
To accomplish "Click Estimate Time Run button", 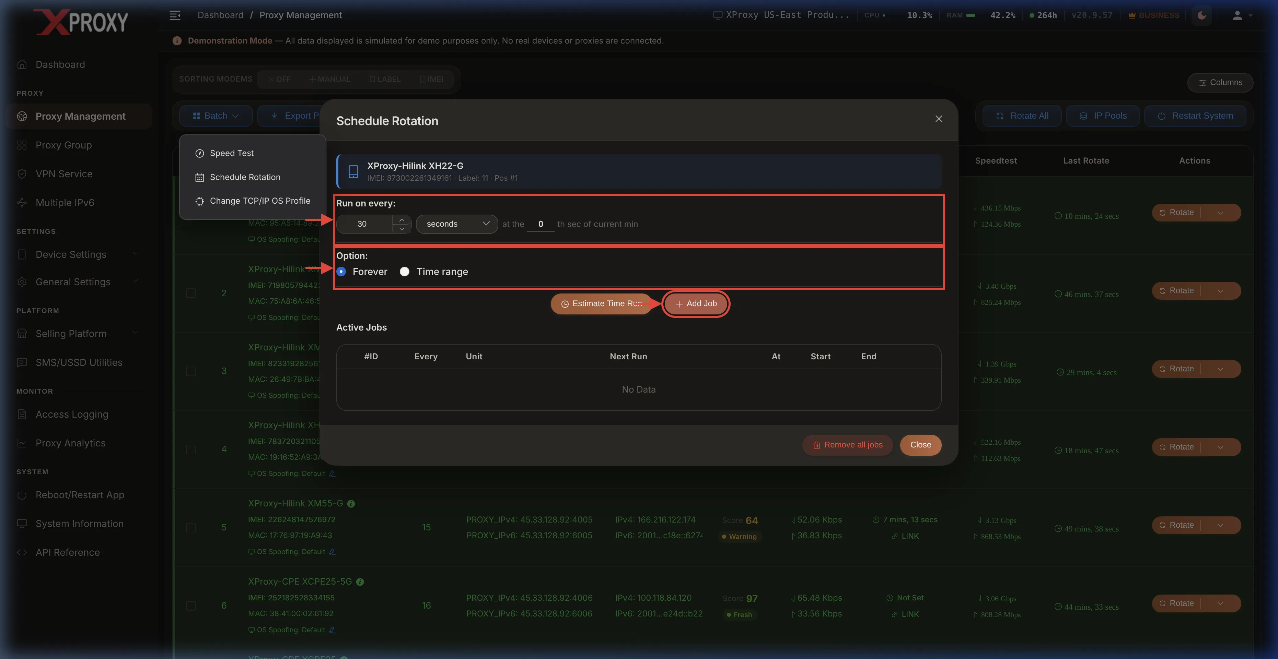I will pyautogui.click(x=601, y=304).
